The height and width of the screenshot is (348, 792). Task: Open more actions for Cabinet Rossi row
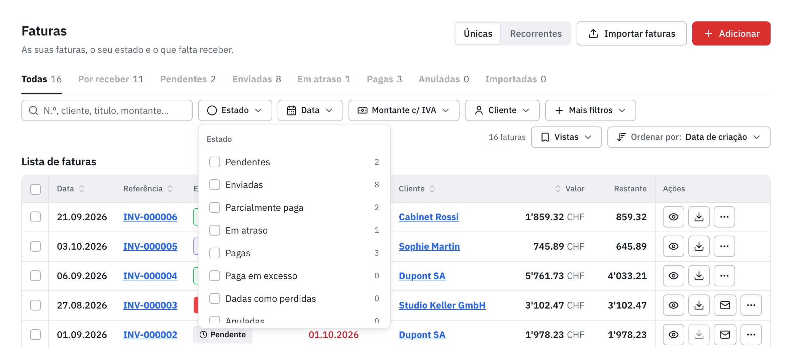724,217
